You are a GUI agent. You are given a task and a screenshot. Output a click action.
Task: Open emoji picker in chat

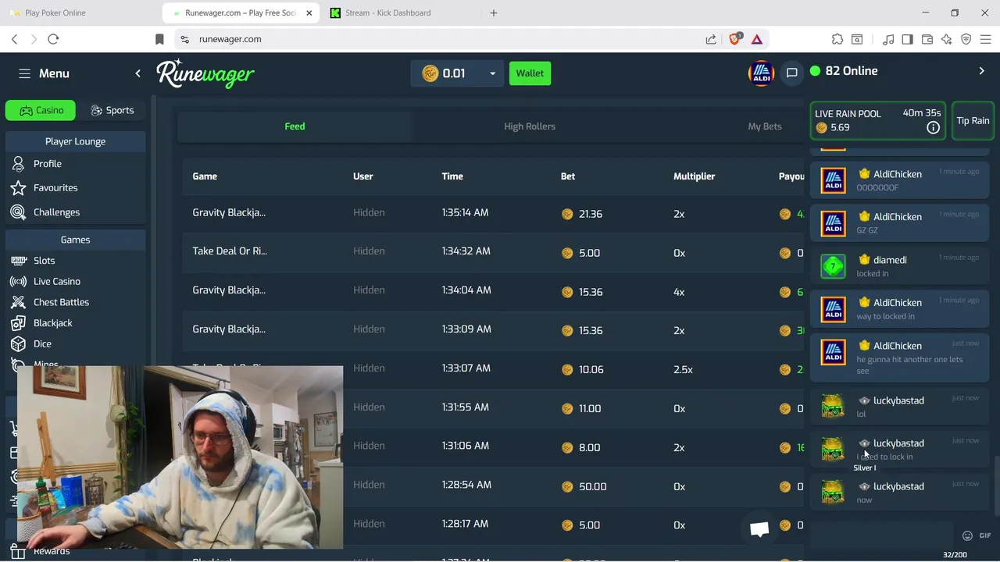coord(967,535)
